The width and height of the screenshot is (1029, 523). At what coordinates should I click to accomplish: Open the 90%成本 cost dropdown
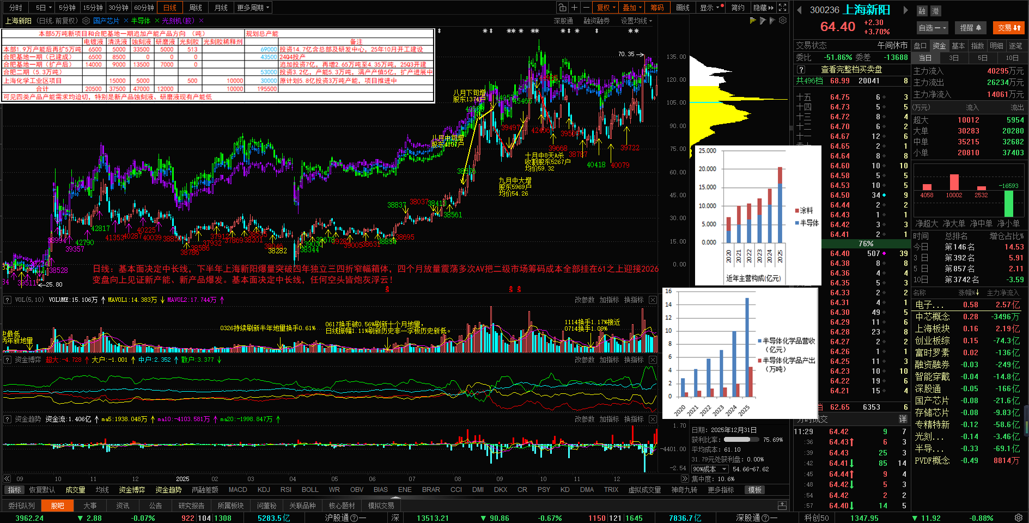click(x=709, y=469)
